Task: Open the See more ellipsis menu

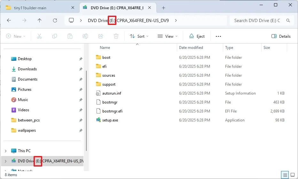Action: pyautogui.click(x=218, y=36)
